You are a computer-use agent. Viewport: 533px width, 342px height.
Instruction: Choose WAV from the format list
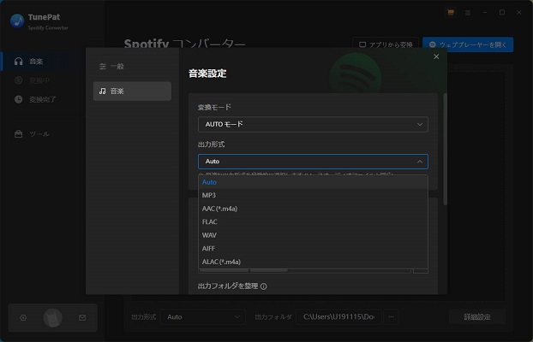[x=313, y=235]
